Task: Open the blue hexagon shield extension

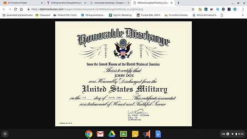Action: [x=235, y=9]
